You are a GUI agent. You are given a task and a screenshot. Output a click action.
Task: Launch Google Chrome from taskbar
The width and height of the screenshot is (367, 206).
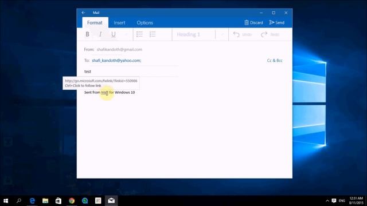(x=72, y=201)
